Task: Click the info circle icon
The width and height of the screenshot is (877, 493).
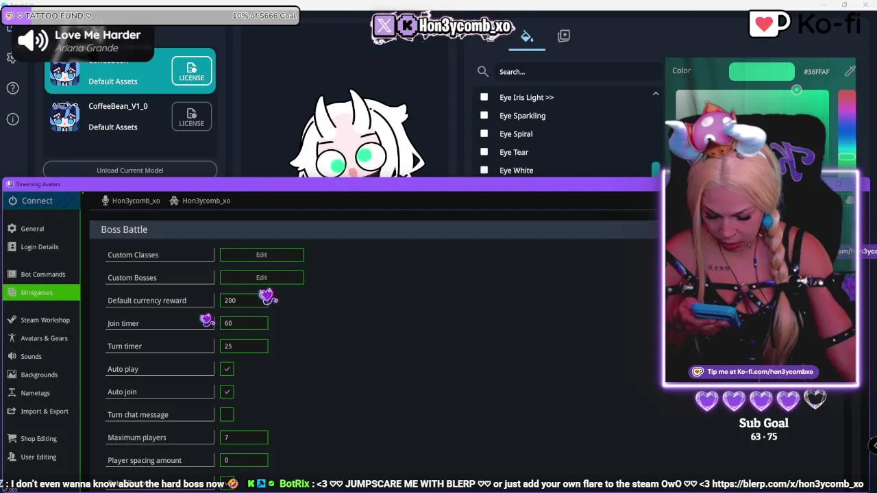Action: (12, 119)
